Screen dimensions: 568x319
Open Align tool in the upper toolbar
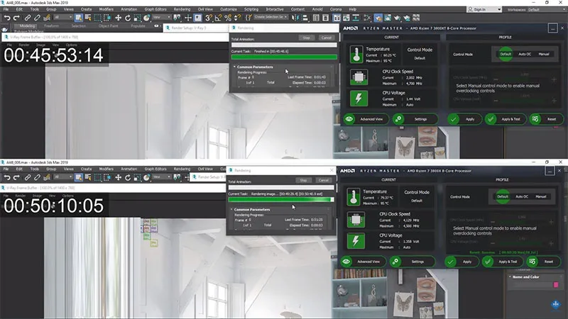305,17
